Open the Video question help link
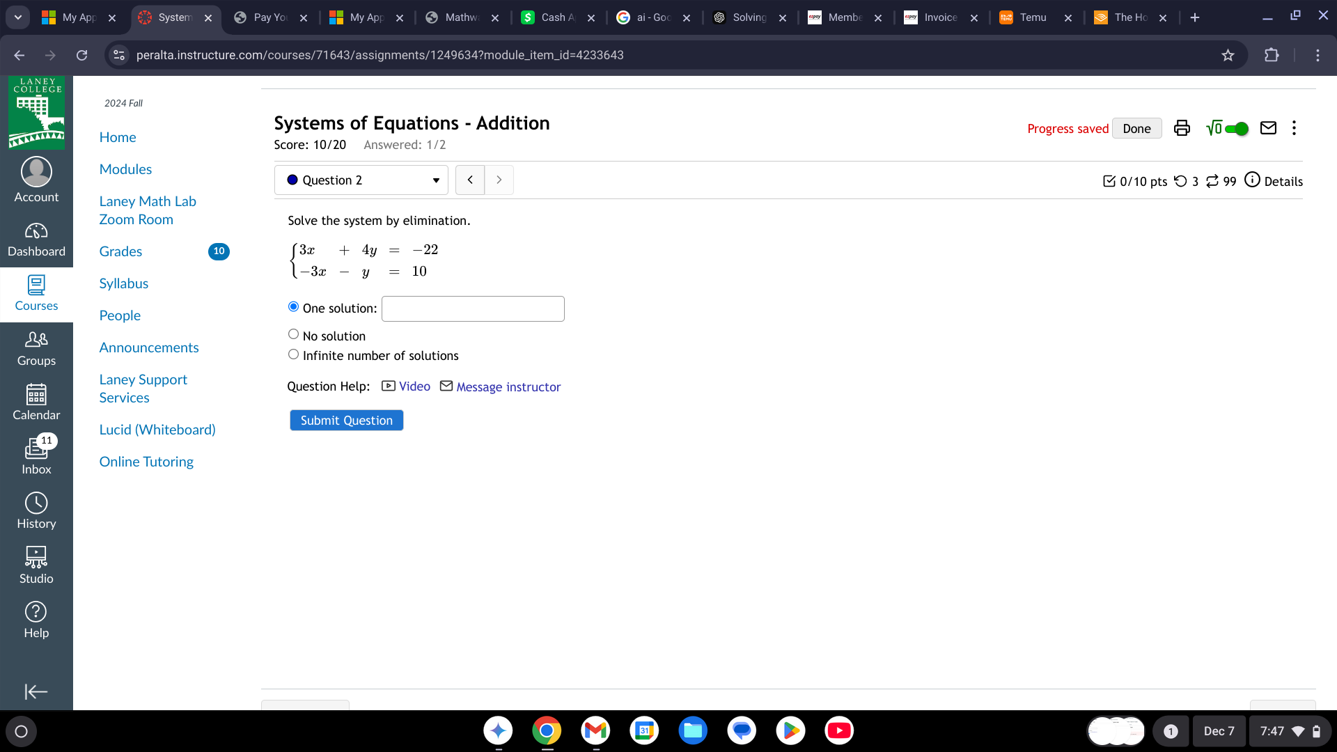The image size is (1337, 752). (414, 386)
